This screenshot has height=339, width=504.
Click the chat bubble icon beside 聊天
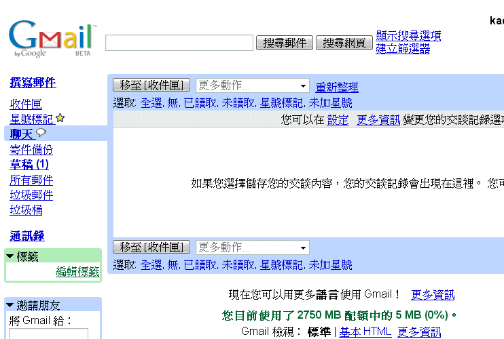[41, 132]
